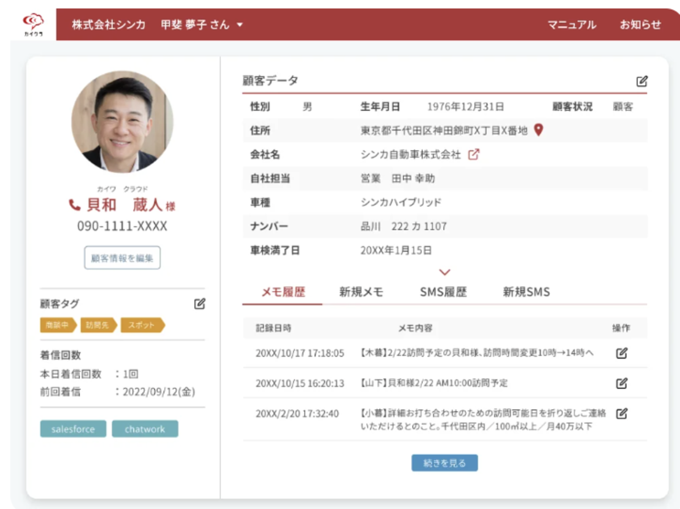Image resolution: width=680 pixels, height=509 pixels.
Task: Edit the memo dated 20XX/10/15 16:20:13
Action: pos(622,383)
